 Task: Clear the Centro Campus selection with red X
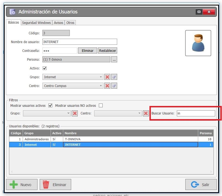pos(107,86)
